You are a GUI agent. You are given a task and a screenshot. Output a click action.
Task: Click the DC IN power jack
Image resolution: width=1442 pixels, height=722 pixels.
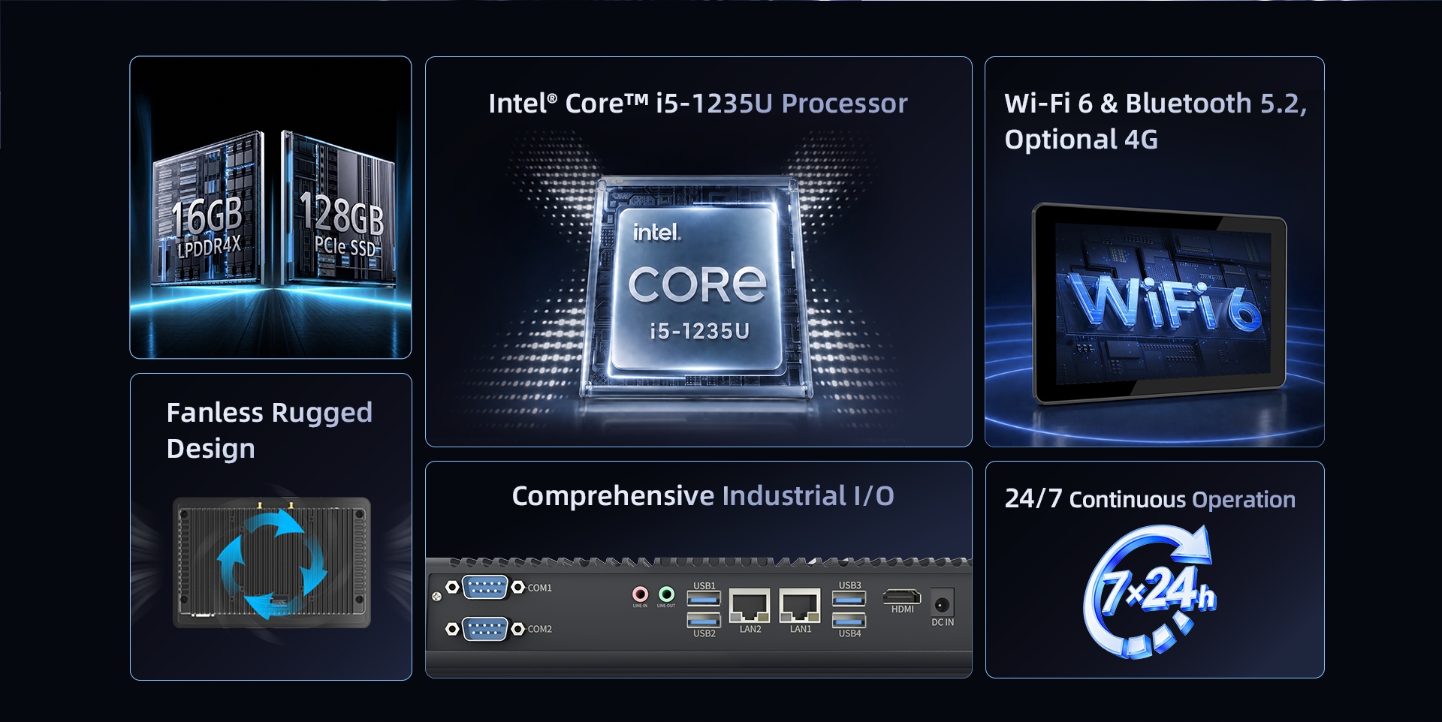943,603
